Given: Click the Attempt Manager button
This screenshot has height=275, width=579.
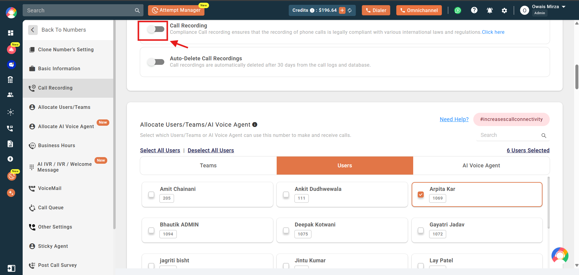Looking at the screenshot, I should coord(176,10).
